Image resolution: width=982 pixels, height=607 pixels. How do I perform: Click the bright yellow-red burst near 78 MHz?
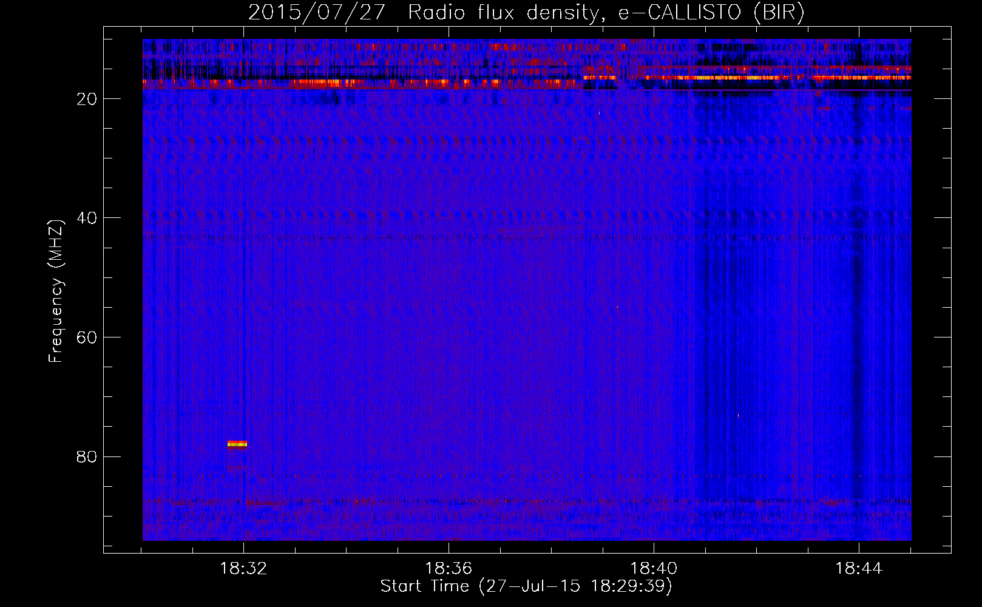pyautogui.click(x=237, y=444)
